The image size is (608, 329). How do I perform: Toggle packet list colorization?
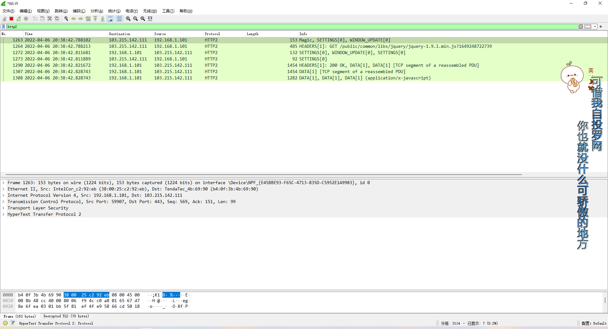(x=119, y=19)
